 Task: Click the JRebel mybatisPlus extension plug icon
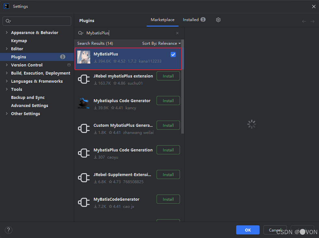coord(84,79)
